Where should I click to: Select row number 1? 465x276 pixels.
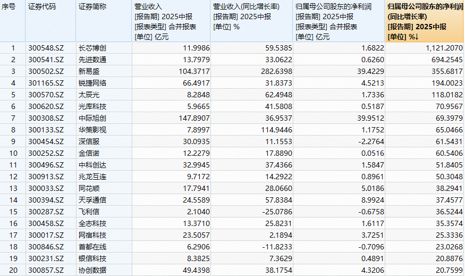tap(13, 48)
